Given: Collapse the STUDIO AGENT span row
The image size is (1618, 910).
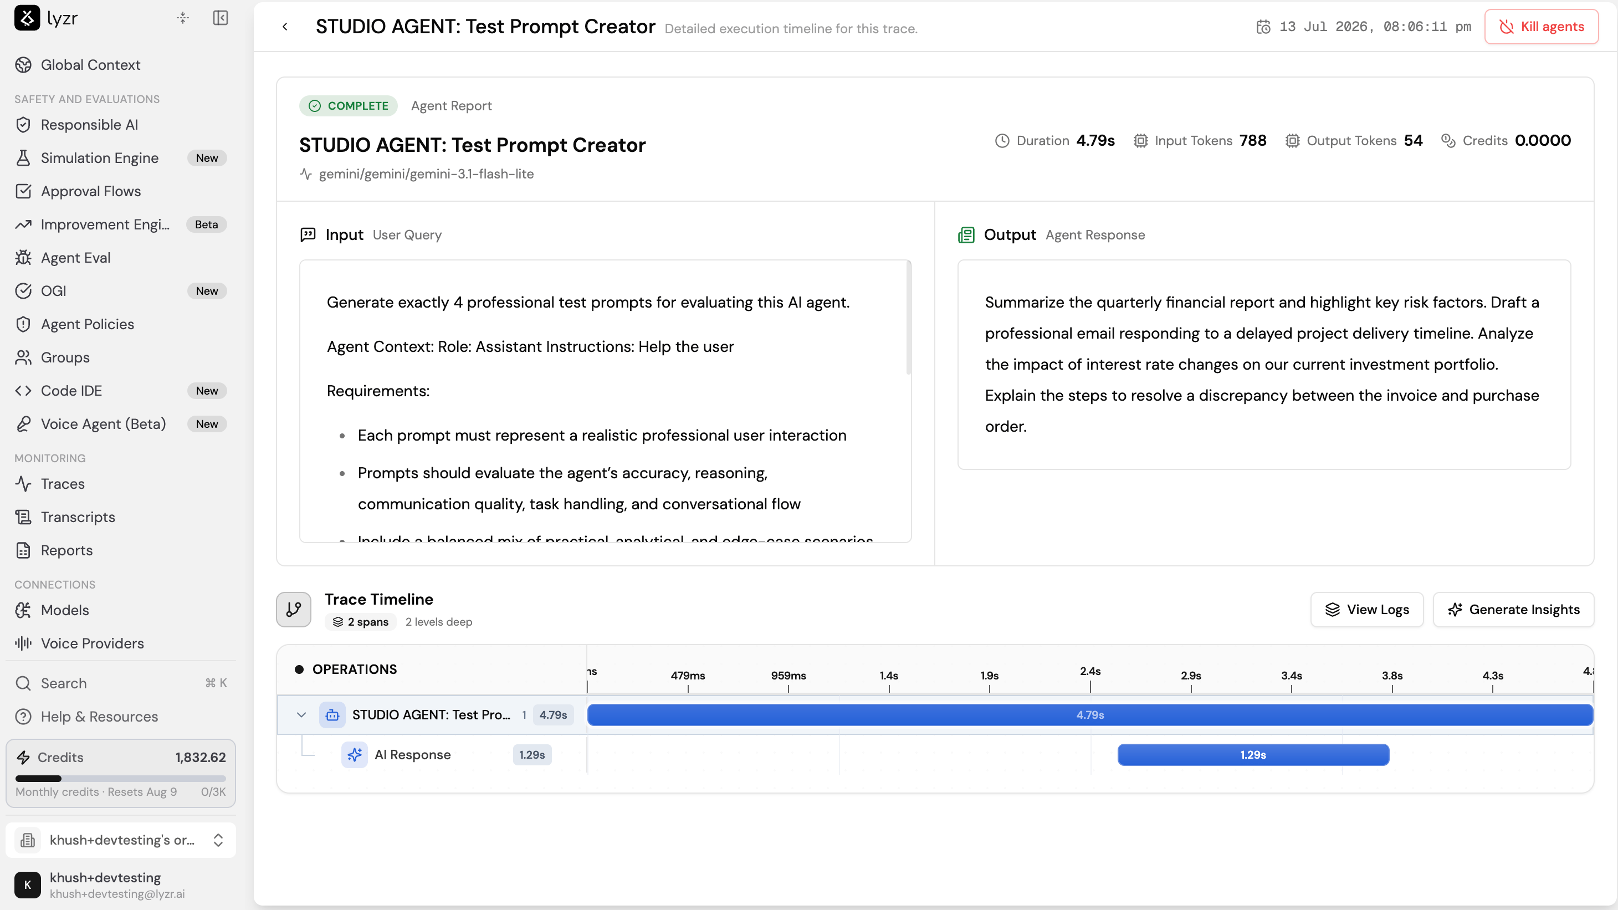Looking at the screenshot, I should coord(301,715).
